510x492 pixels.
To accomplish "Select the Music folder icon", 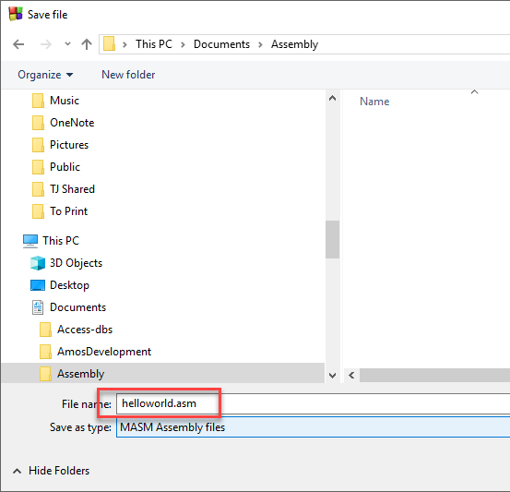I will coord(38,101).
